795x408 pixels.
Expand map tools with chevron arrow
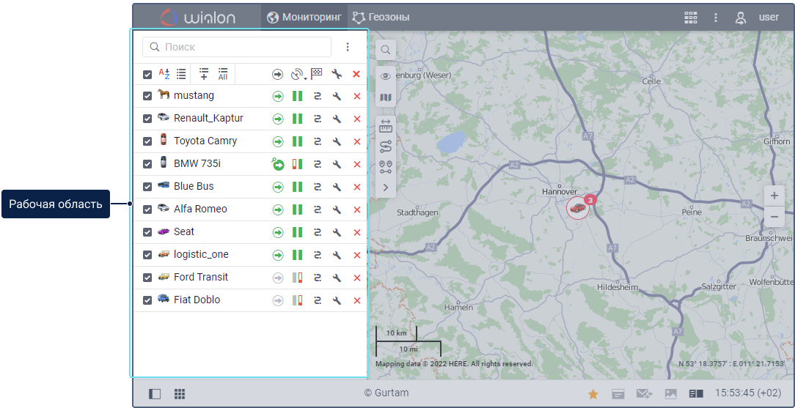pos(386,188)
